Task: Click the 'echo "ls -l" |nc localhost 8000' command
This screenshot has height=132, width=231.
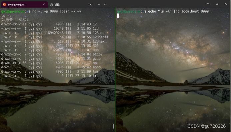Action: tap(178, 11)
